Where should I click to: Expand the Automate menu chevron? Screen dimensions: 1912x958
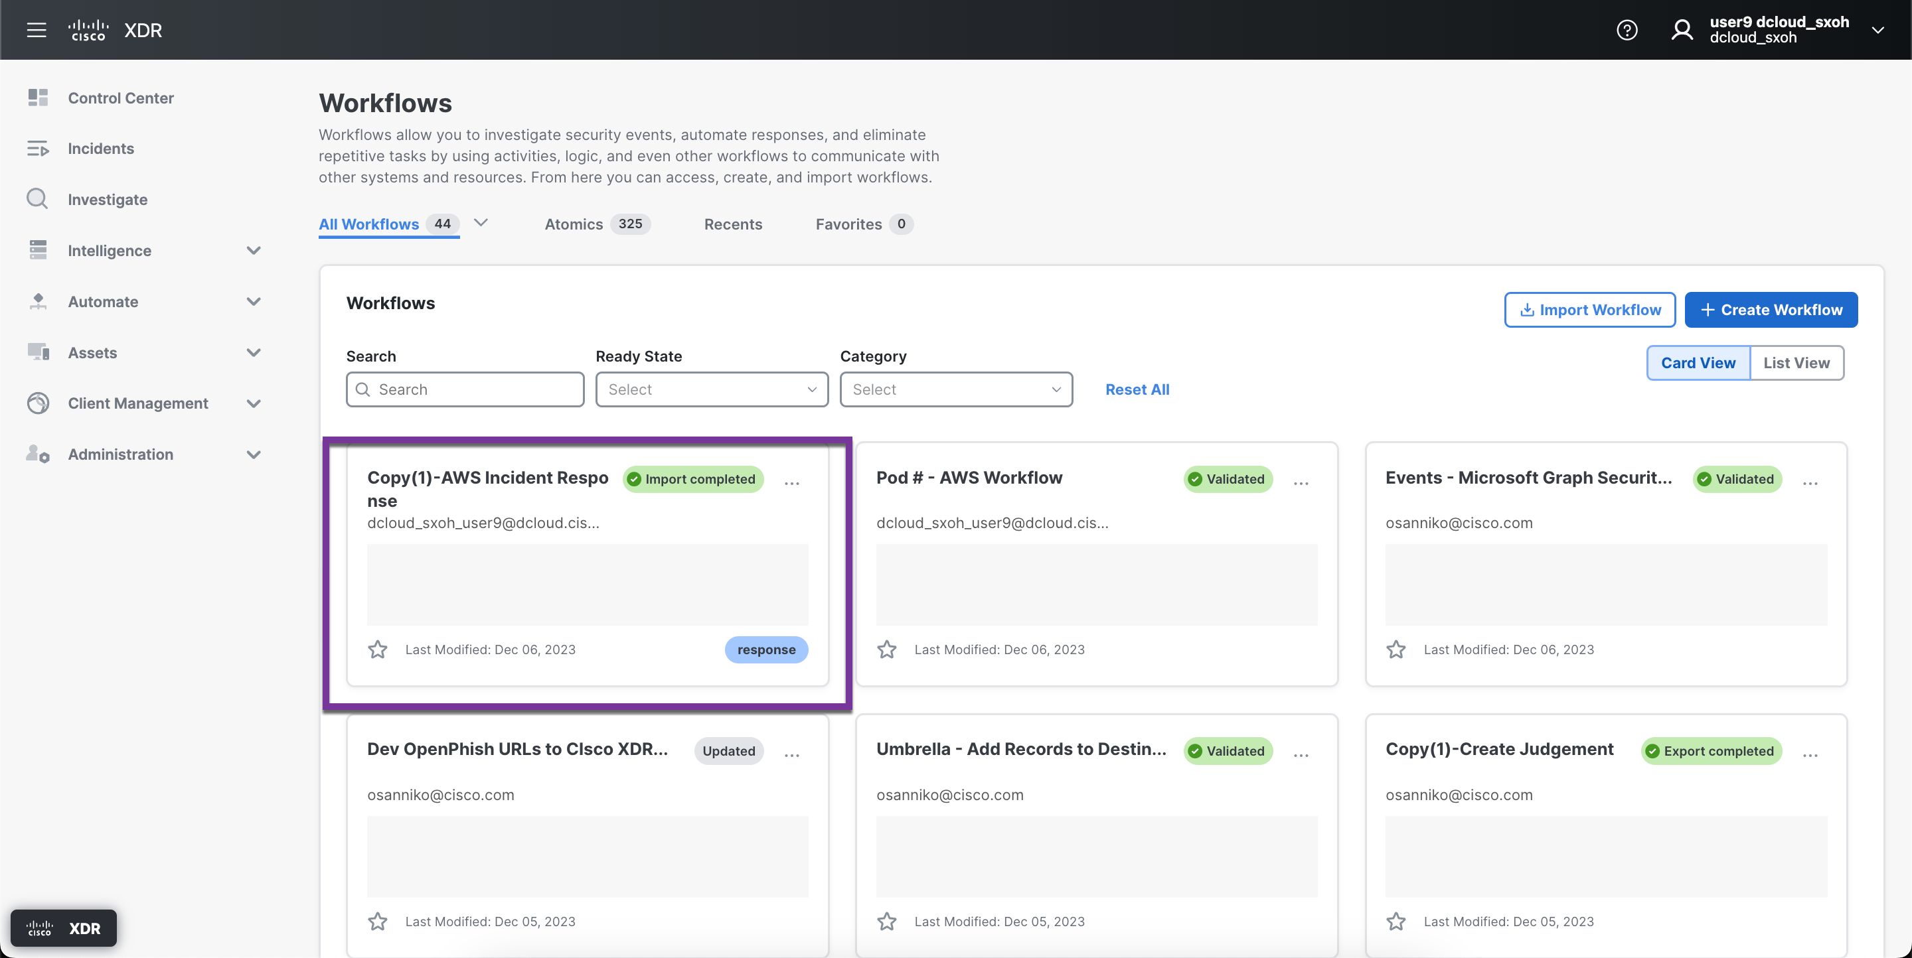tap(254, 301)
